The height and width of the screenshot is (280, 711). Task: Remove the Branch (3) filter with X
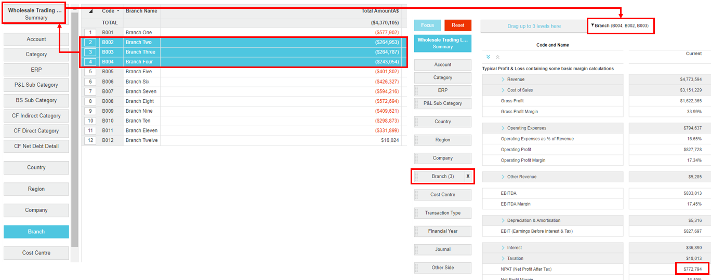[468, 177]
